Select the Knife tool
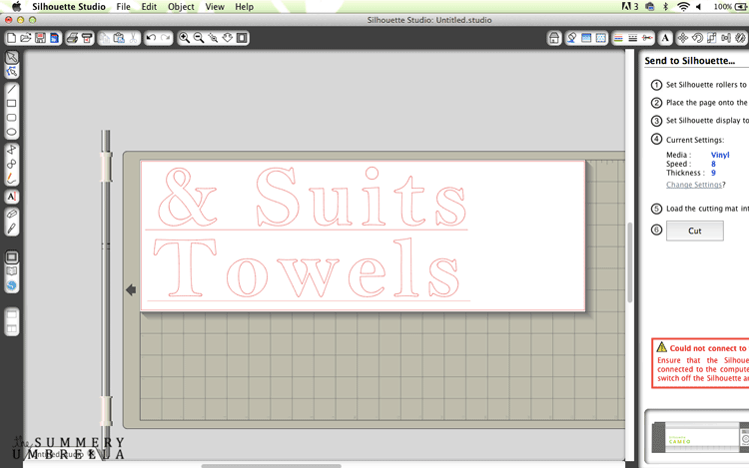 click(12, 229)
